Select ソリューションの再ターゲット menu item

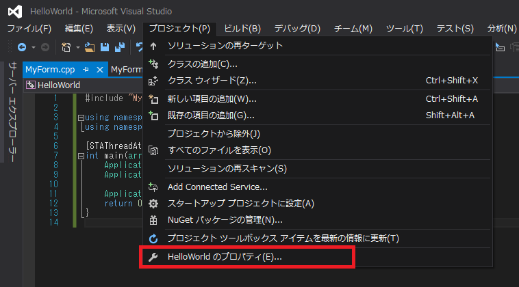[x=318, y=46]
